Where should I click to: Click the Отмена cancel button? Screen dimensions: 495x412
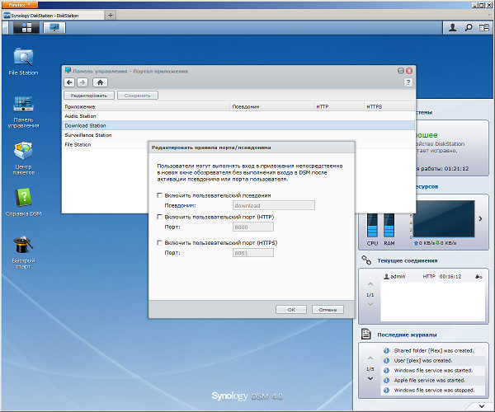pyautogui.click(x=327, y=310)
